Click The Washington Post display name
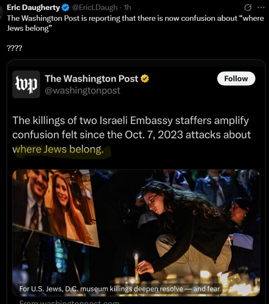 91,78
